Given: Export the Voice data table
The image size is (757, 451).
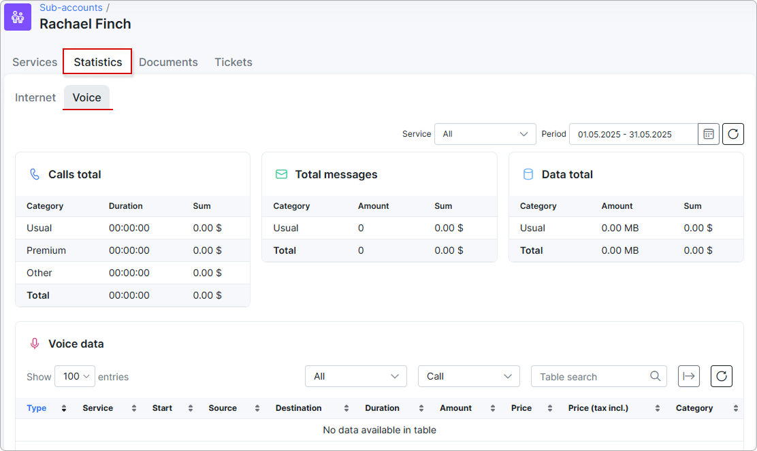Looking at the screenshot, I should point(689,376).
